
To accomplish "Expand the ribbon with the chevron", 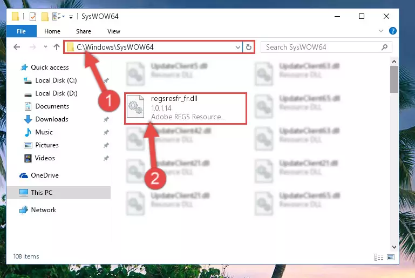I will 381,31.
